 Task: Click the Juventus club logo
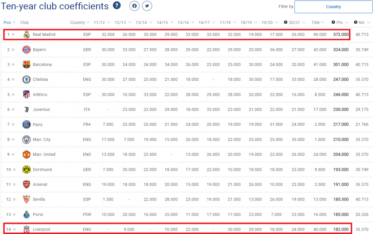point(27,109)
